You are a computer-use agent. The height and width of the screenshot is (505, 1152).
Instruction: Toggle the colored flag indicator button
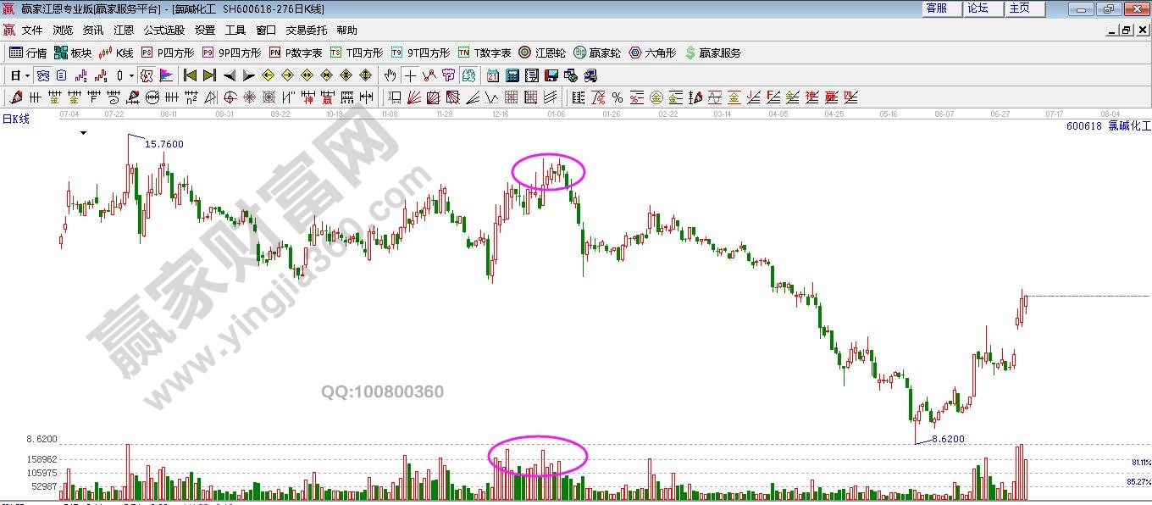click(166, 75)
